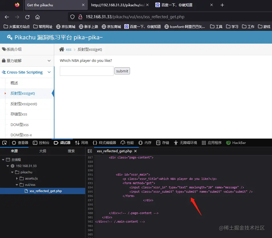This screenshot has height=238, width=272.
Task: Open the 工作 bookmark folder
Action: pos(248,27)
